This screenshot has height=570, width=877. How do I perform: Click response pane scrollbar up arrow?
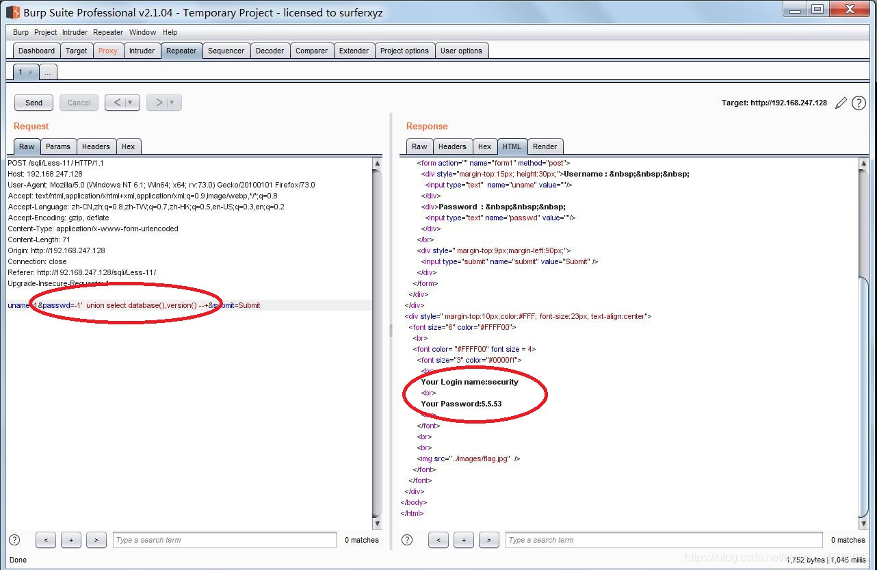pos(863,164)
